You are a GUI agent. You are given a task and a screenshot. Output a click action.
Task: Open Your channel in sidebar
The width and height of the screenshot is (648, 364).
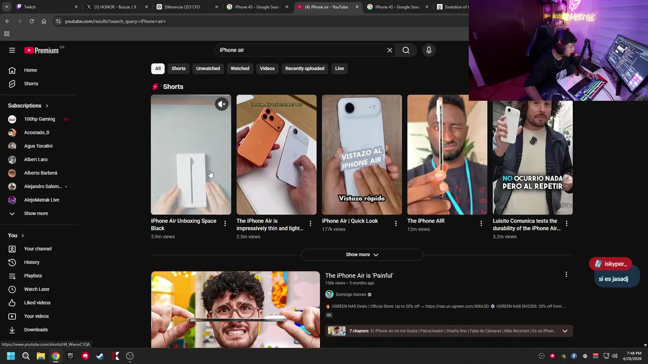tap(38, 249)
